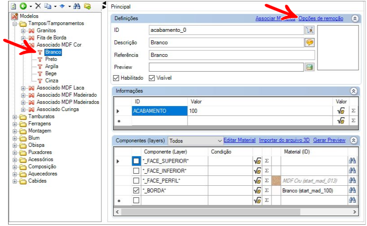Select the ACABAMENTO ID cell
Image resolution: width=367 pixels, height=226 pixels.
160,111
